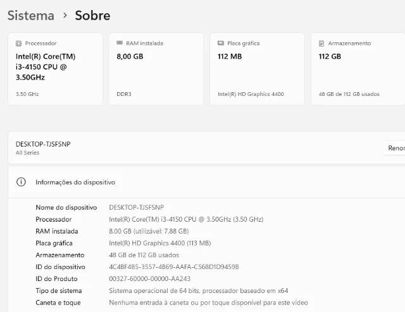Click the Caneta e toque label
Viewport: 405px width, 312px height.
click(58, 303)
